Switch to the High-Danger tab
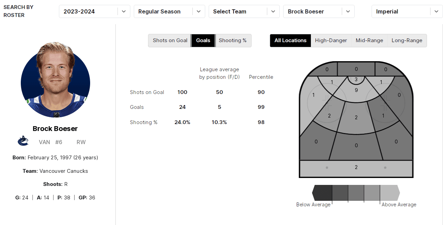This screenshot has width=443, height=225. pyautogui.click(x=331, y=40)
